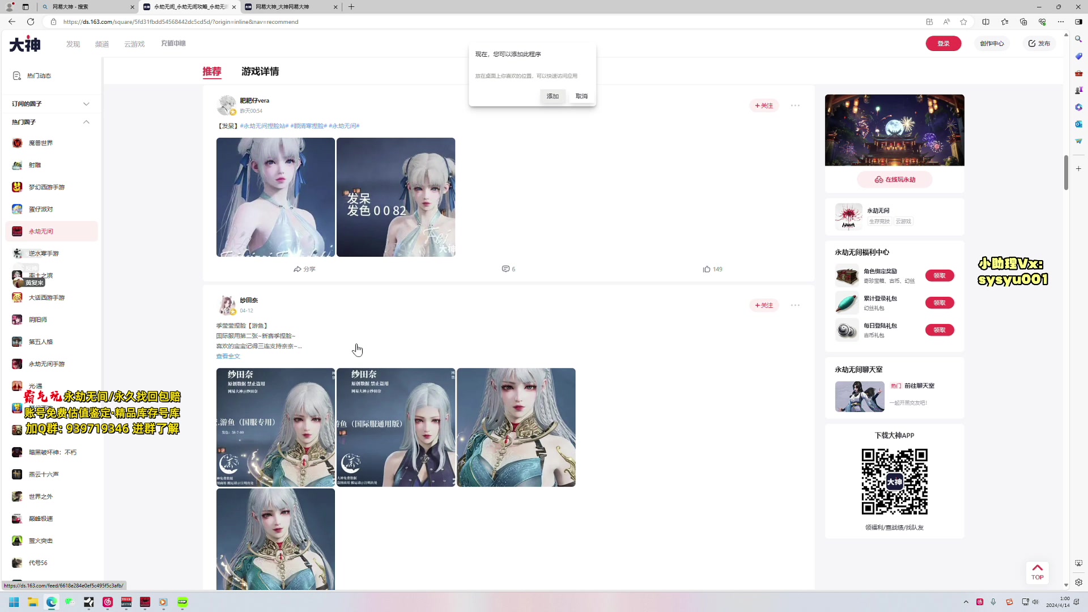The height and width of the screenshot is (612, 1088).
Task: Open the 创作中心 button
Action: click(x=992, y=44)
